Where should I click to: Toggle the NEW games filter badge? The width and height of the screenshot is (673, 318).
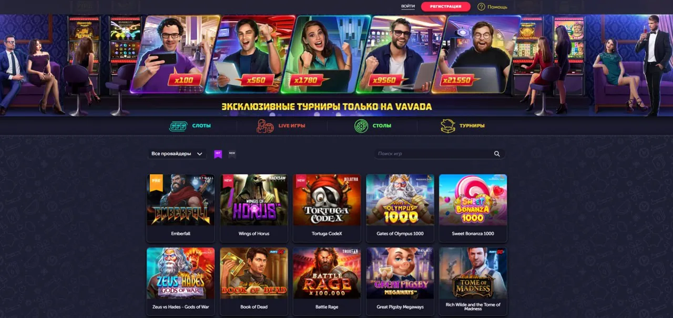[x=232, y=154]
